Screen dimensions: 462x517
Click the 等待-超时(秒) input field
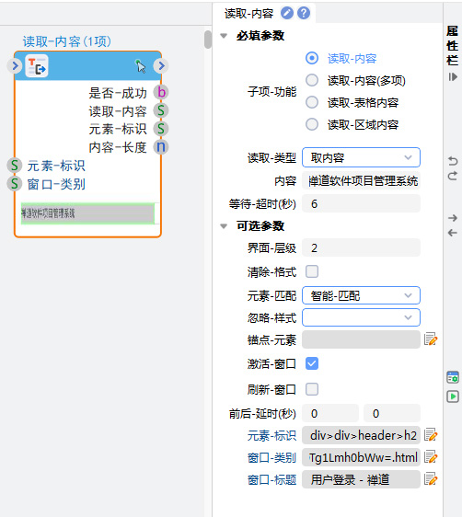[x=361, y=203]
